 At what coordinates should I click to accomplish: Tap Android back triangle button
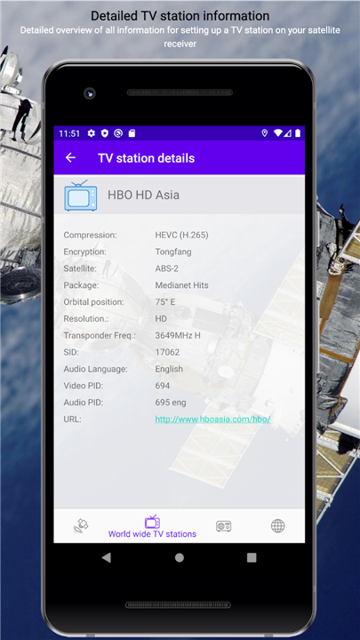(106, 557)
